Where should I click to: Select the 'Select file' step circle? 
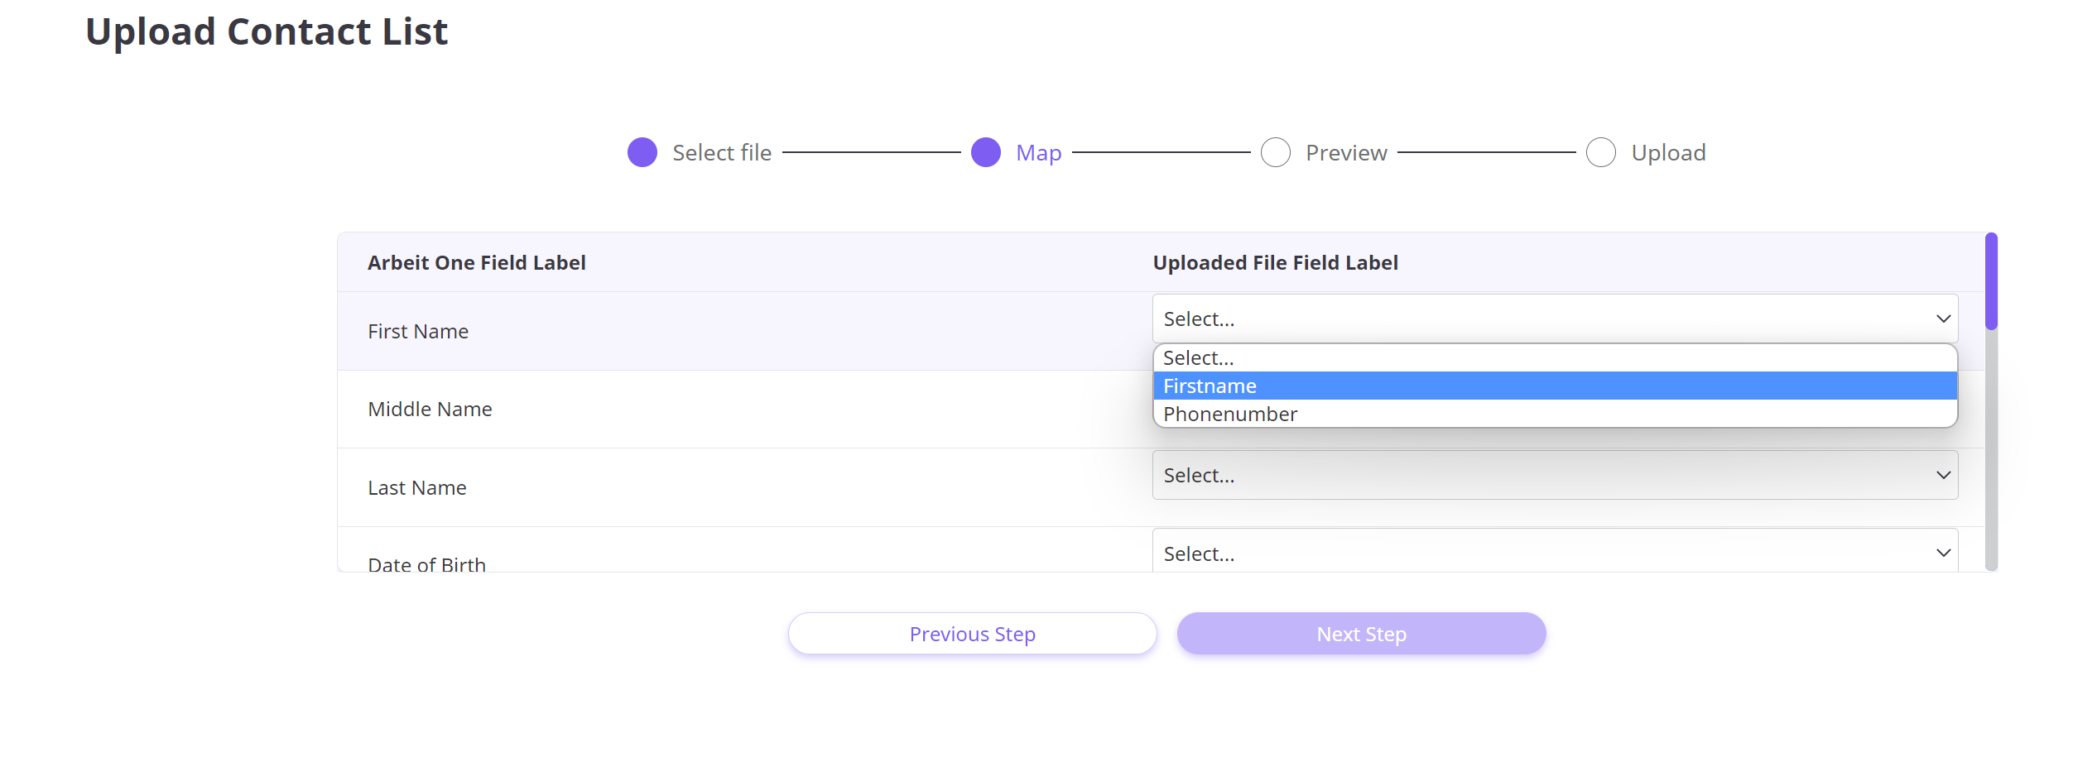[x=642, y=152]
